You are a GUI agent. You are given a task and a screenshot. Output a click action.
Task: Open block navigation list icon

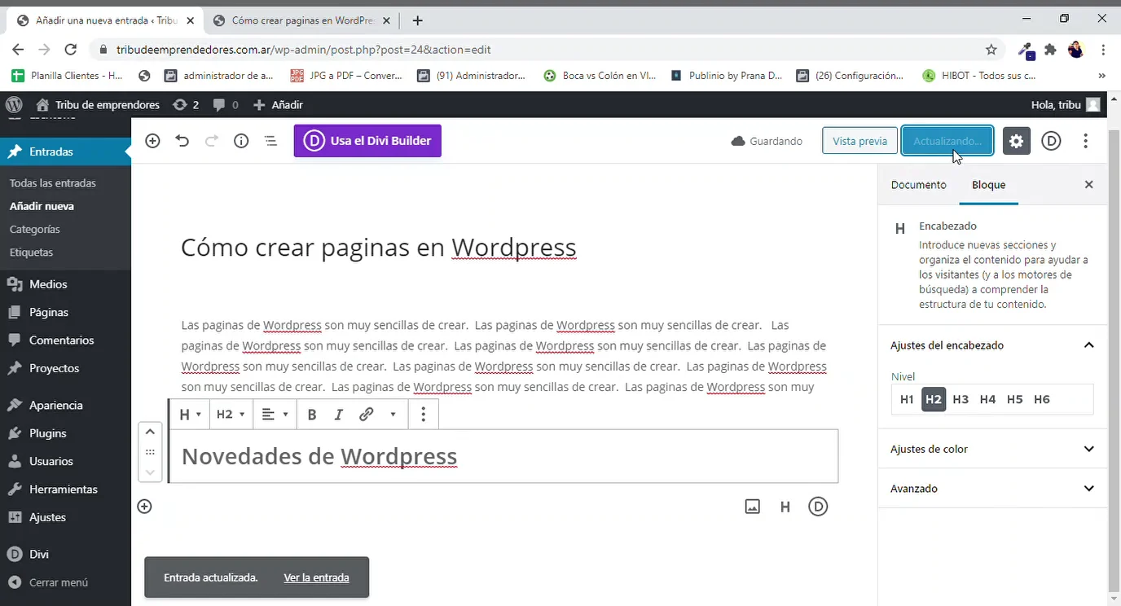pyautogui.click(x=270, y=141)
